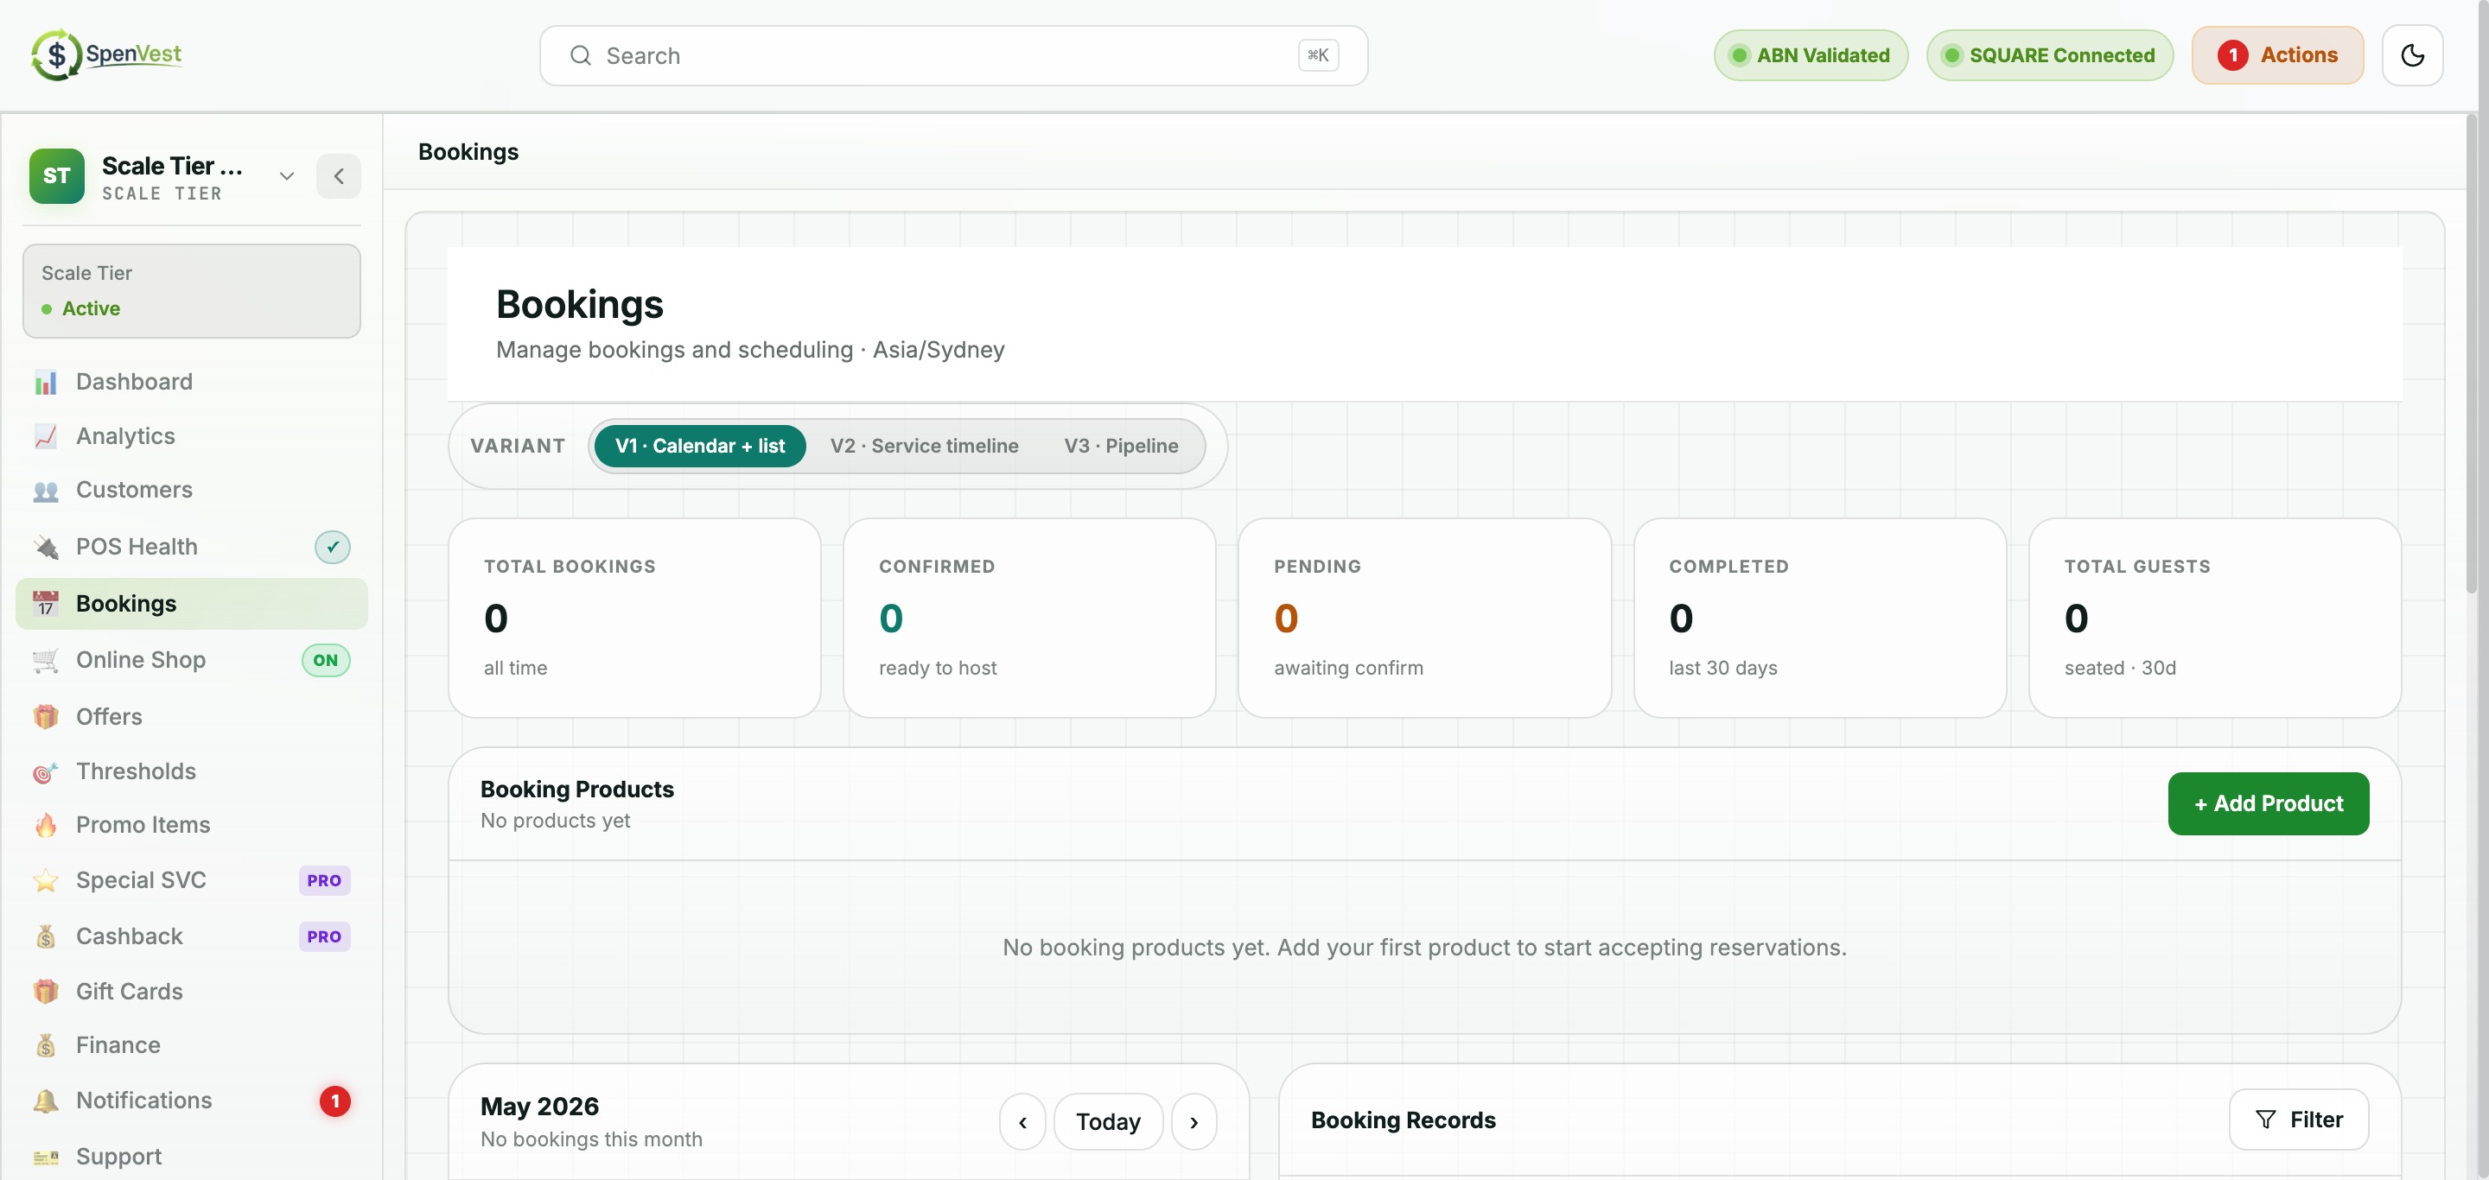
Task: Open the Dashboard menu item
Action: coord(191,383)
